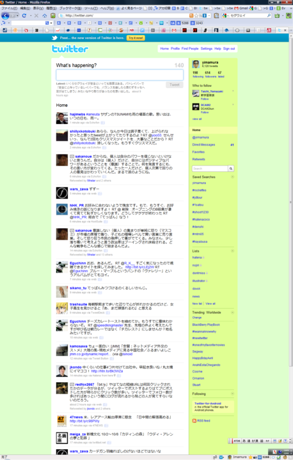Dismiss DCAM2 follow suggestion with X
Image resolution: width=293 pixels, height=460 pixels.
click(233, 104)
